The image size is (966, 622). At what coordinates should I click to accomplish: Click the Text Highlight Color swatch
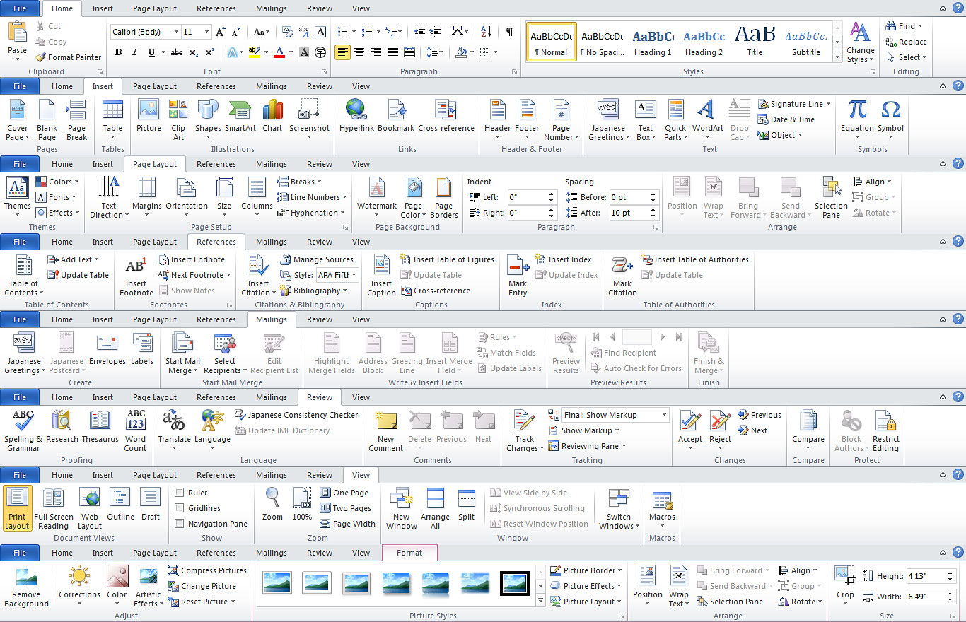[x=255, y=52]
